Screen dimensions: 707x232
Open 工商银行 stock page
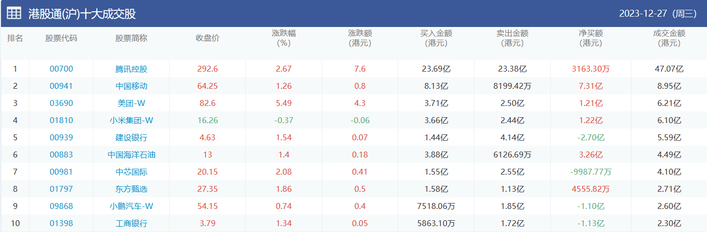tap(131, 224)
